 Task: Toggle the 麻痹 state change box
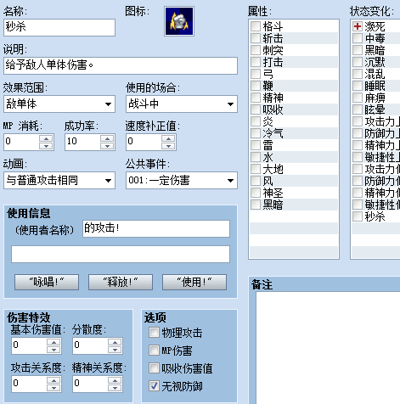click(358, 98)
